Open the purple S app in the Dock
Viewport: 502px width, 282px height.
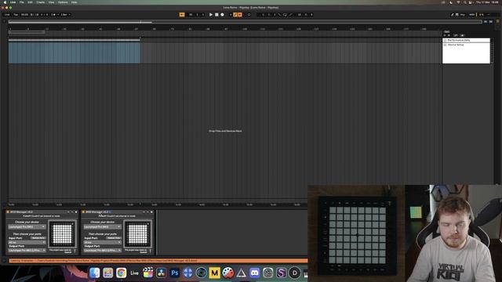click(x=281, y=273)
